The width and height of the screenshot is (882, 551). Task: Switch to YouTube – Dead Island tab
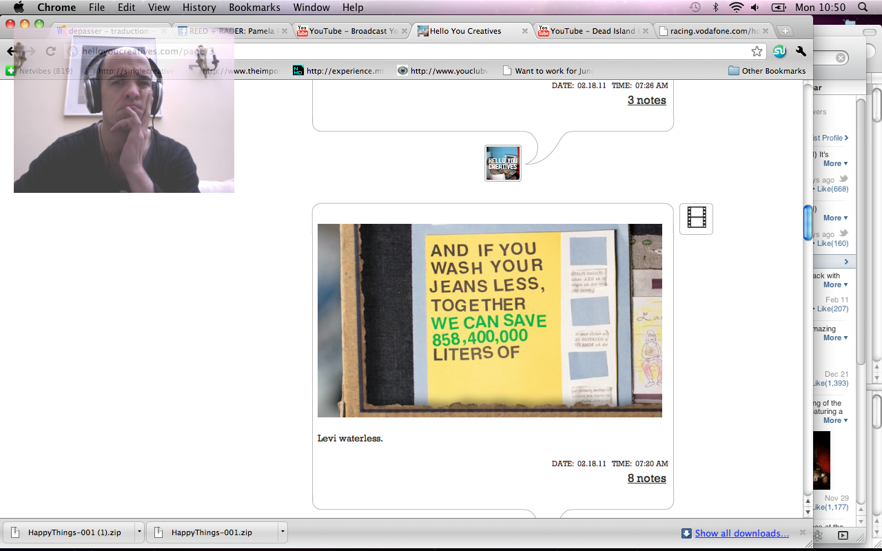click(x=592, y=31)
